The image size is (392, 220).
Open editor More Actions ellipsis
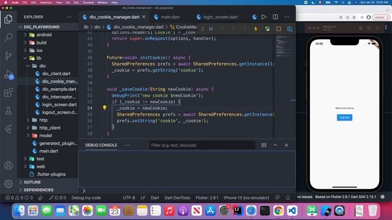[x=287, y=17]
